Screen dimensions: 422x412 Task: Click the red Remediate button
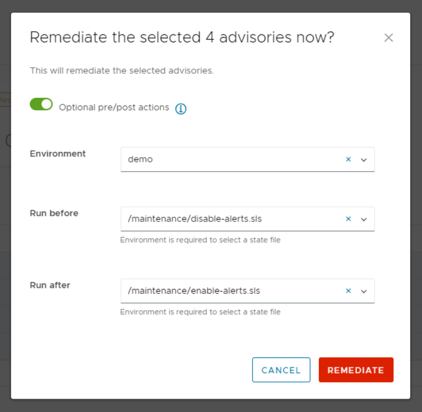pyautogui.click(x=356, y=370)
